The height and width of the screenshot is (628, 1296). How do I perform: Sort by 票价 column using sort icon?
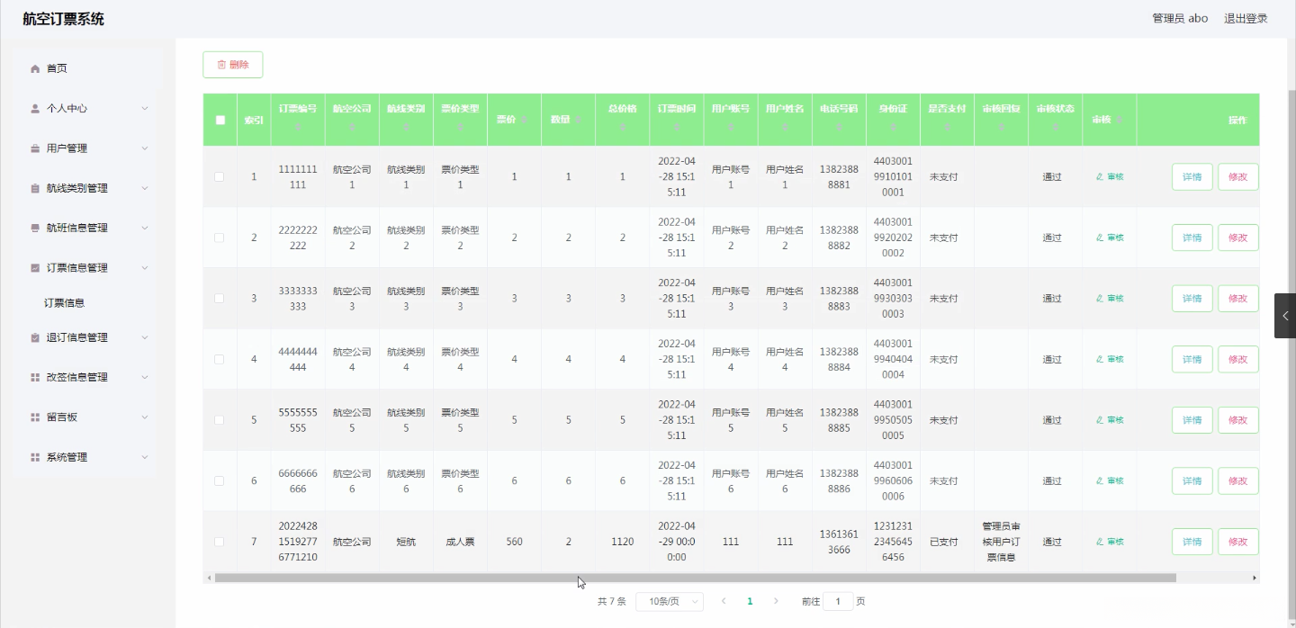pyautogui.click(x=524, y=120)
